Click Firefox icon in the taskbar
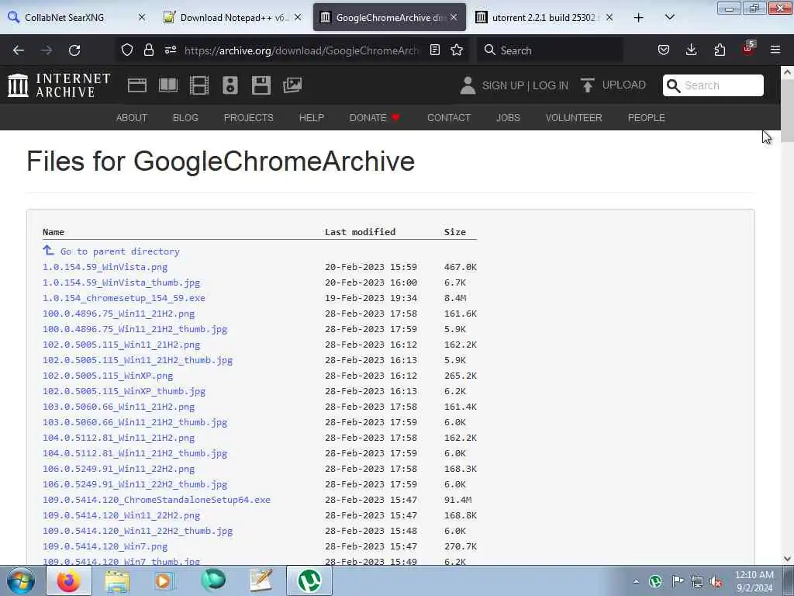 tap(69, 580)
